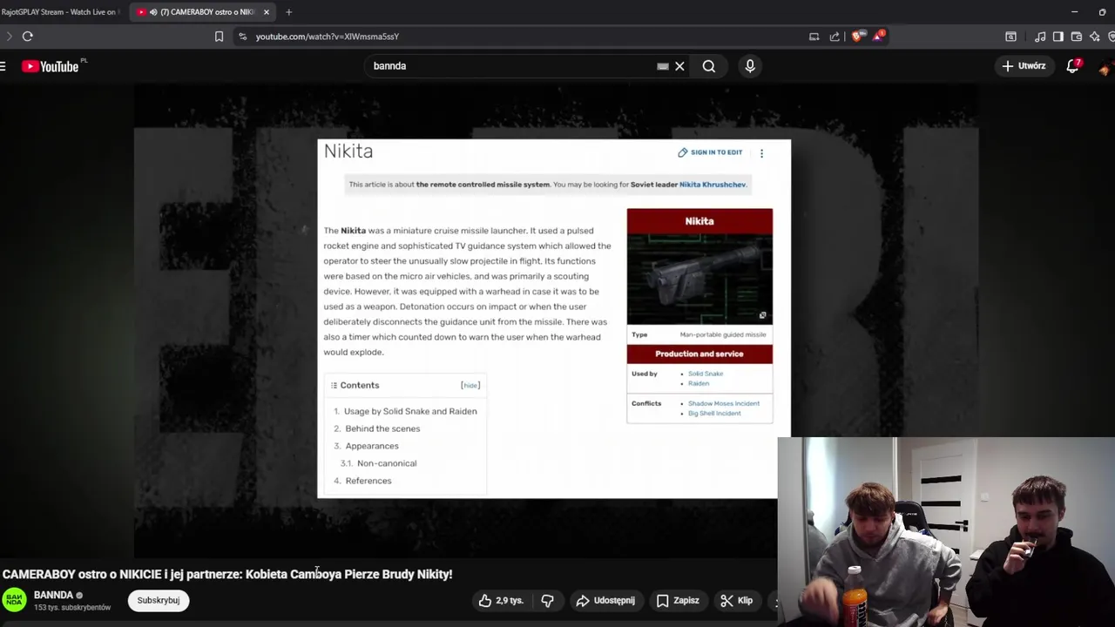The image size is (1115, 627).
Task: Open the BANNDA channel avatar
Action: [x=14, y=600]
